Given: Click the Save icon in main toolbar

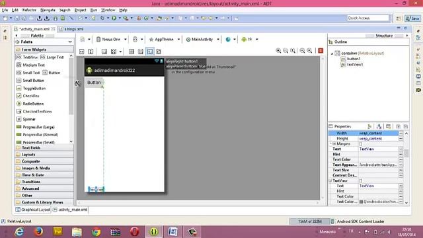Looking at the screenshot, I should (x=17, y=18).
